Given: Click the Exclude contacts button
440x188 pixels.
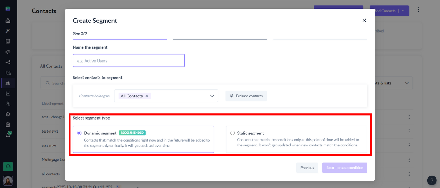Looking at the screenshot, I should coord(246,96).
